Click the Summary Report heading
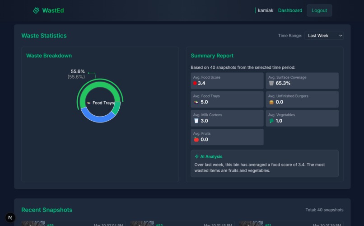The width and height of the screenshot is (364, 226). 212,56
